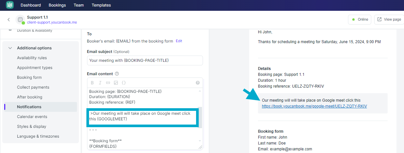Click the '**Booking form**' editor line

pos(105,141)
